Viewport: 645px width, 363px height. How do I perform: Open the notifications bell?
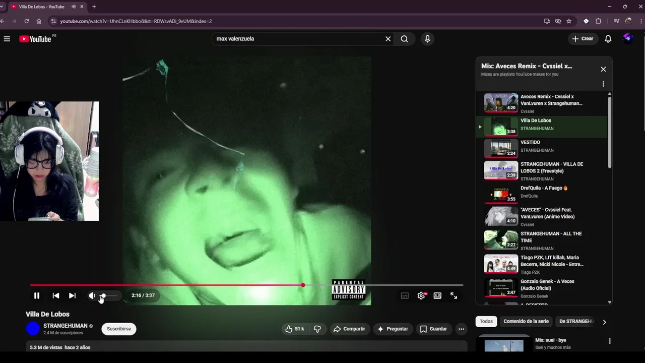tap(608, 39)
